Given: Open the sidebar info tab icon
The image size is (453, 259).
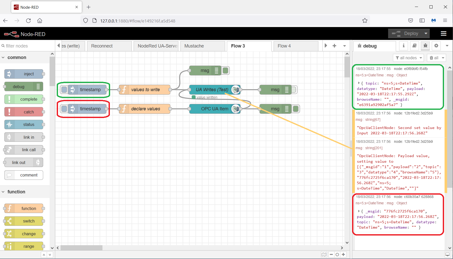Looking at the screenshot, I should point(403,46).
